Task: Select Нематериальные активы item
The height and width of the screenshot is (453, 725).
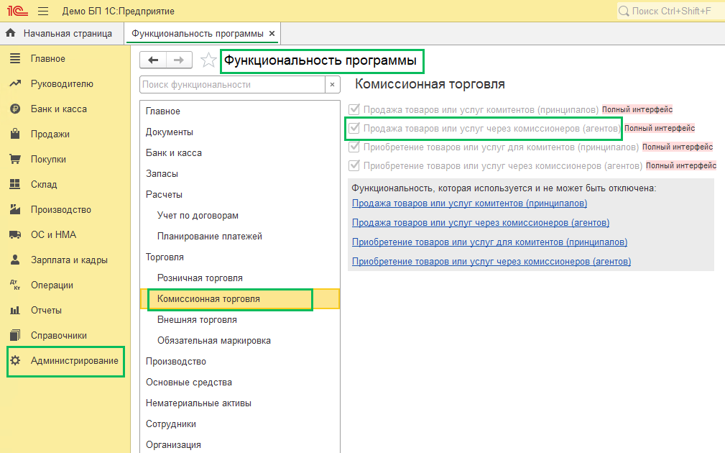Action: [239, 403]
